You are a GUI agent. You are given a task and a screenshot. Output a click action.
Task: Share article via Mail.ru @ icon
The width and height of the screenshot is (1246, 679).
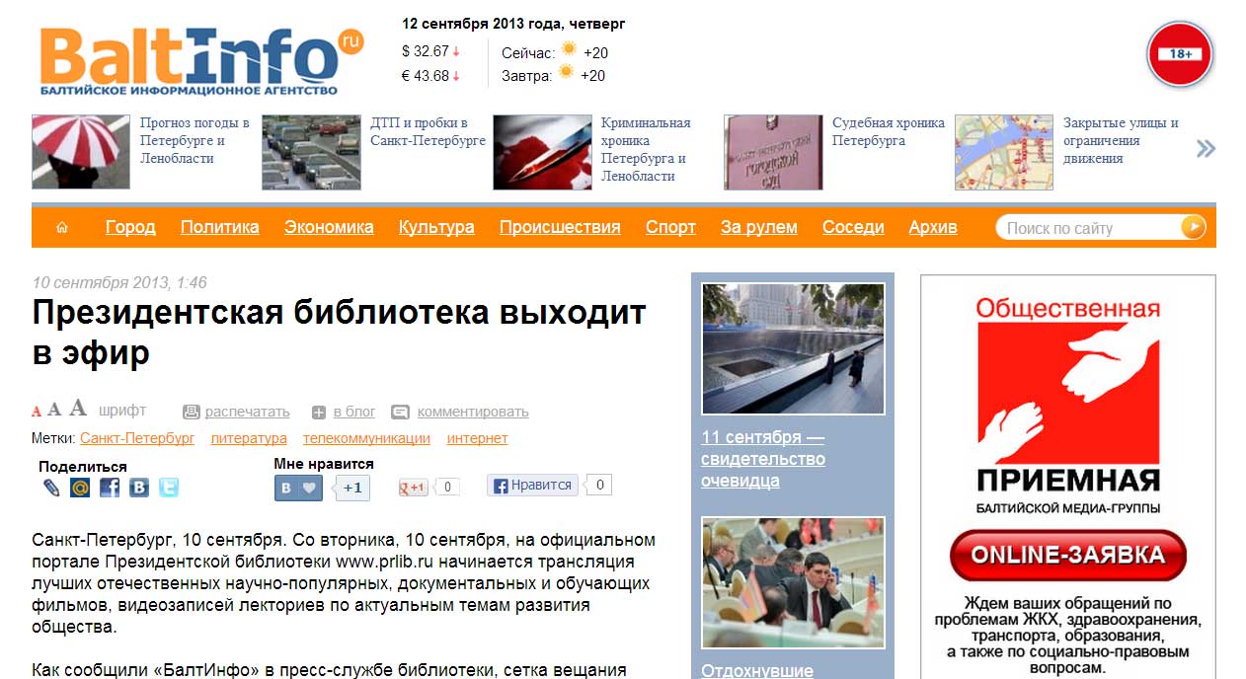pos(80,488)
